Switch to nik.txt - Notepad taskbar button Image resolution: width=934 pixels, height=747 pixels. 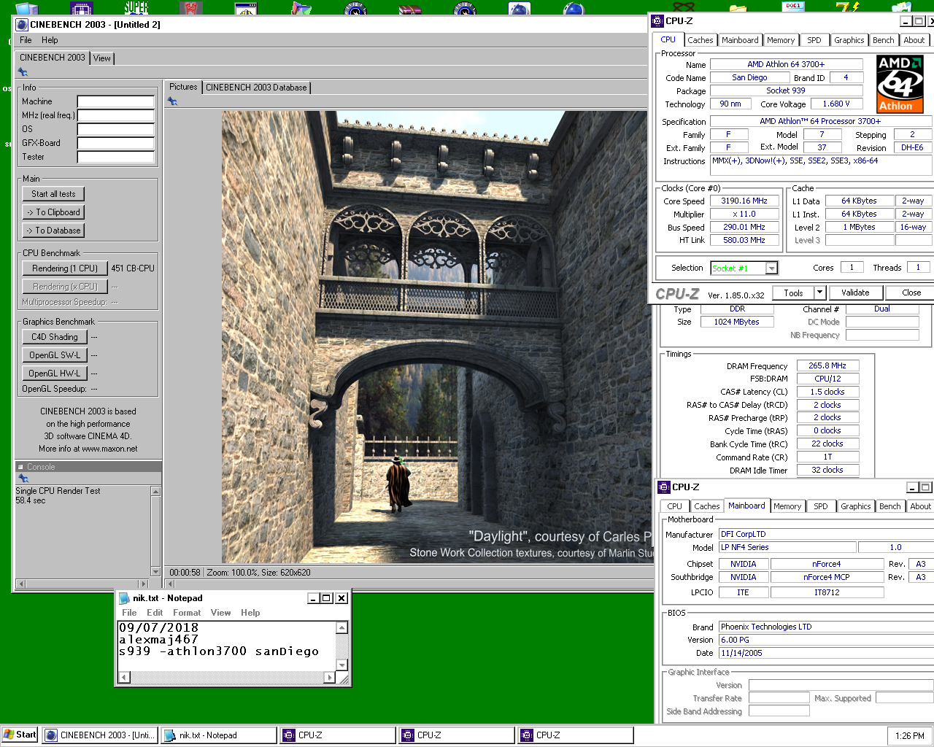tap(218, 735)
